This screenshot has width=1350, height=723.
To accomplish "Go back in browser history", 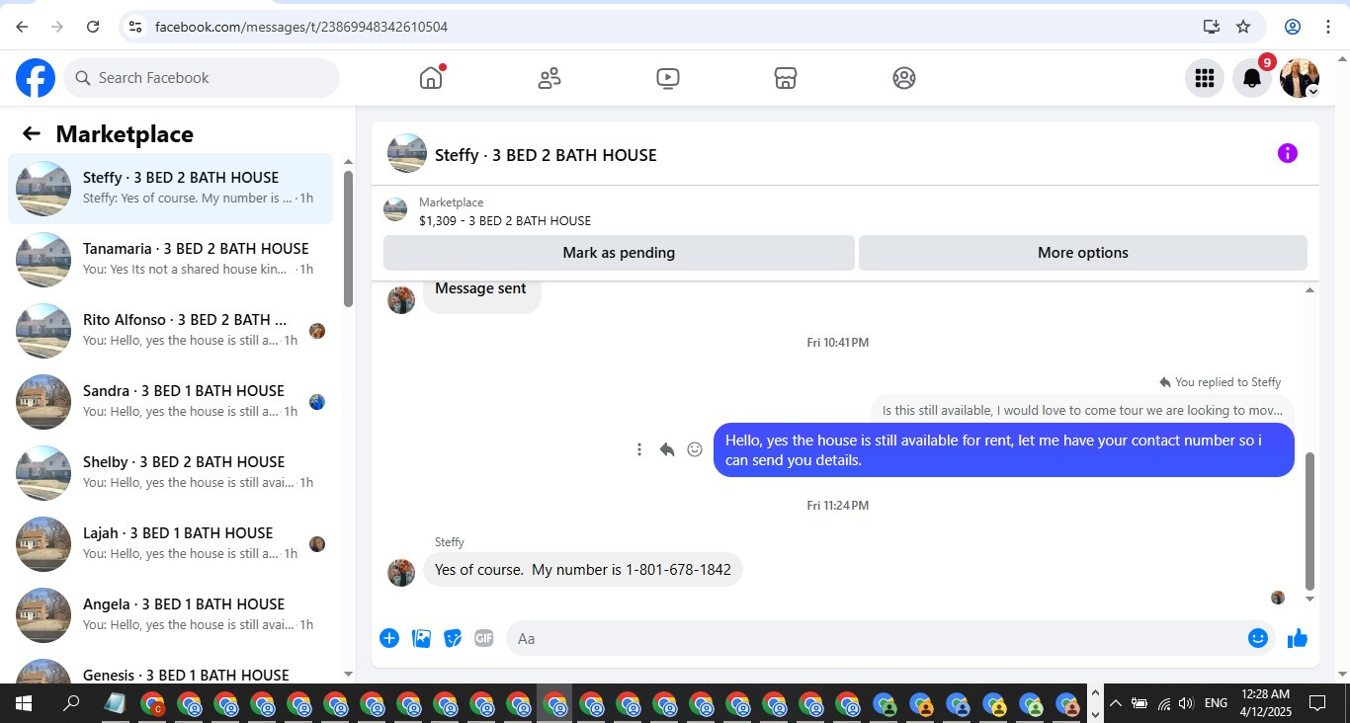I will pyautogui.click(x=22, y=27).
